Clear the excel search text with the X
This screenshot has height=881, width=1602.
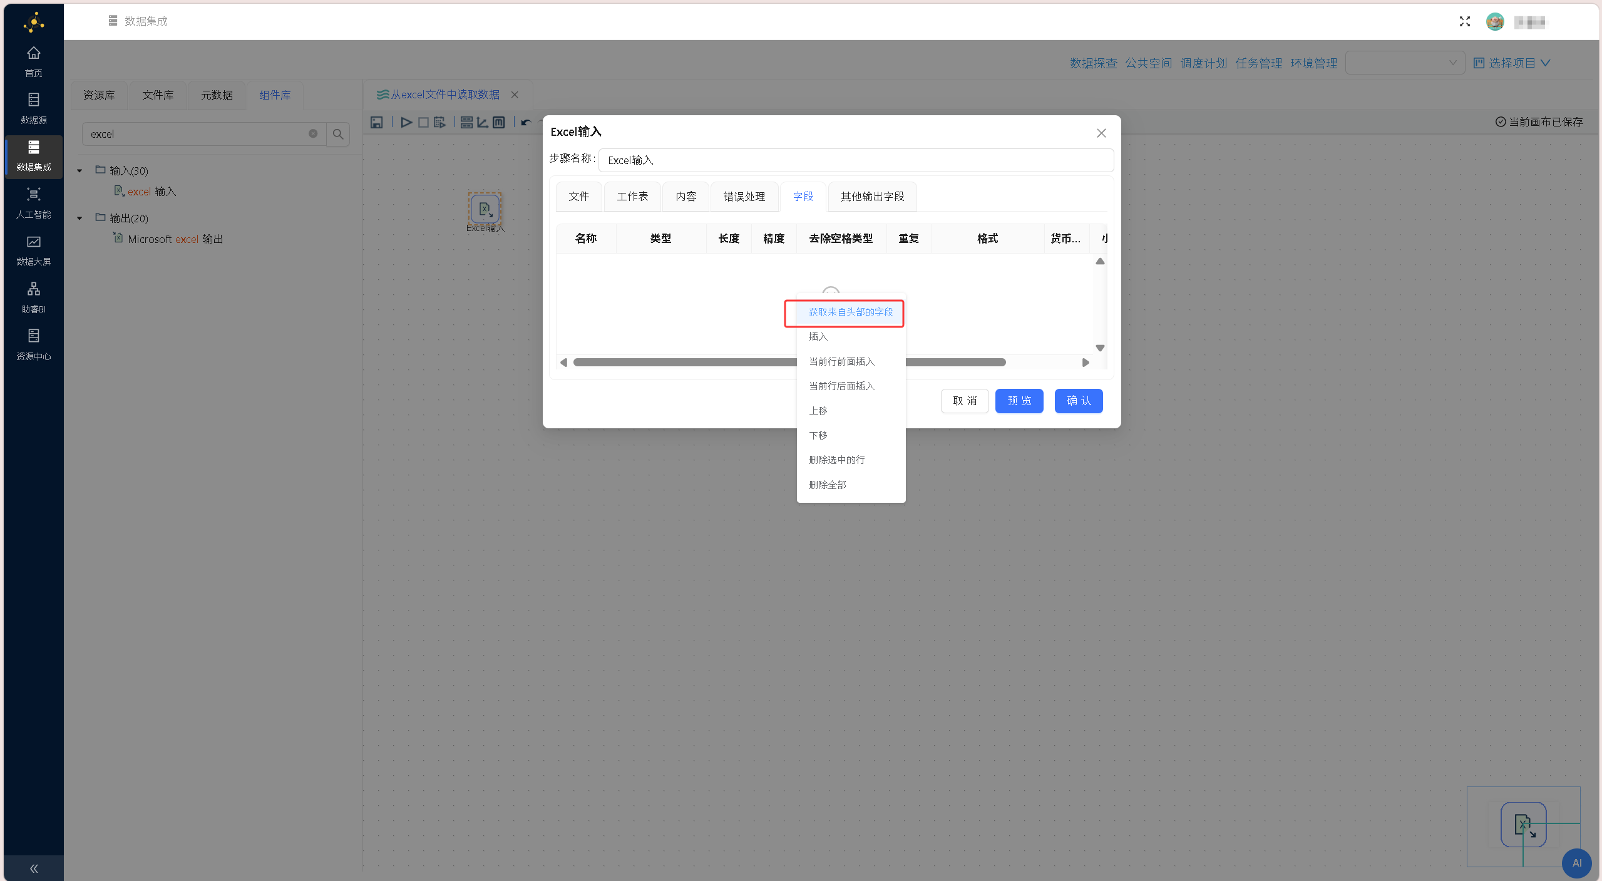pos(313,133)
